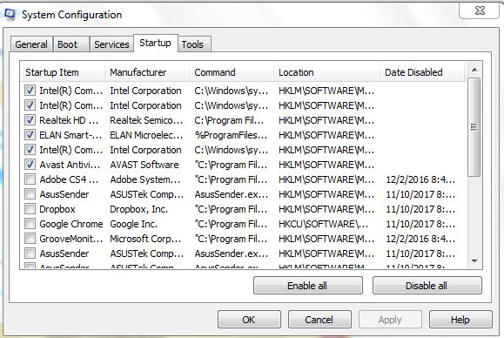Check the AsusSender item below Adobe CS4
Image resolution: width=504 pixels, height=338 pixels.
[30, 194]
